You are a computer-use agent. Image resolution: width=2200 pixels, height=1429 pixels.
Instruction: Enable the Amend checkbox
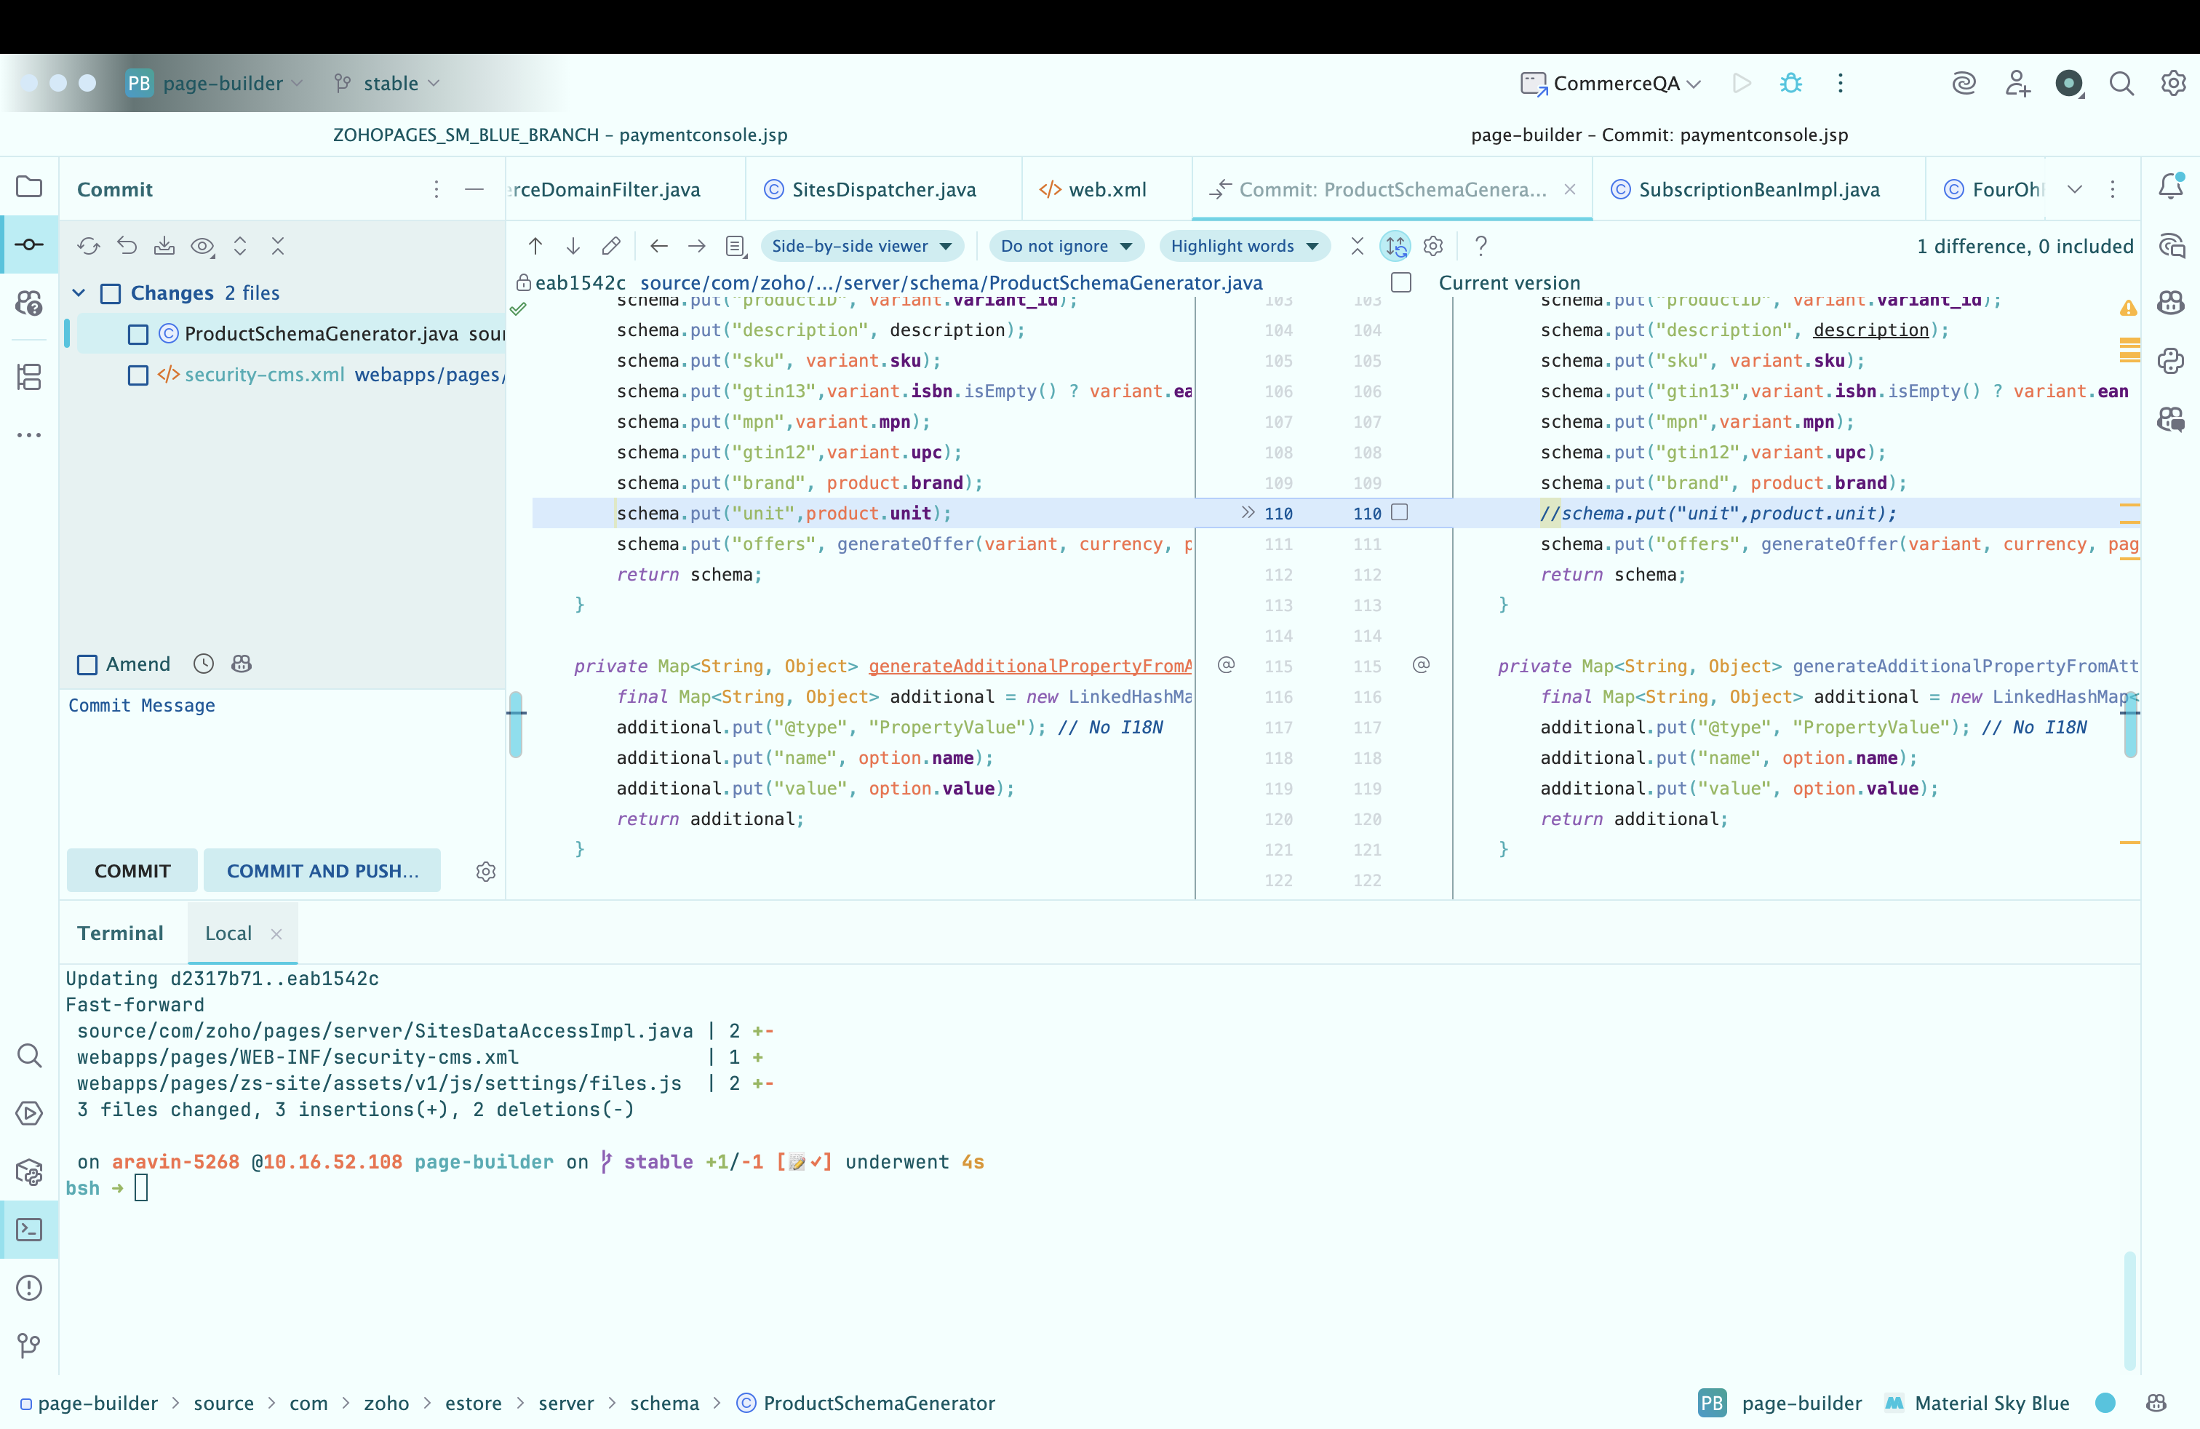[88, 664]
